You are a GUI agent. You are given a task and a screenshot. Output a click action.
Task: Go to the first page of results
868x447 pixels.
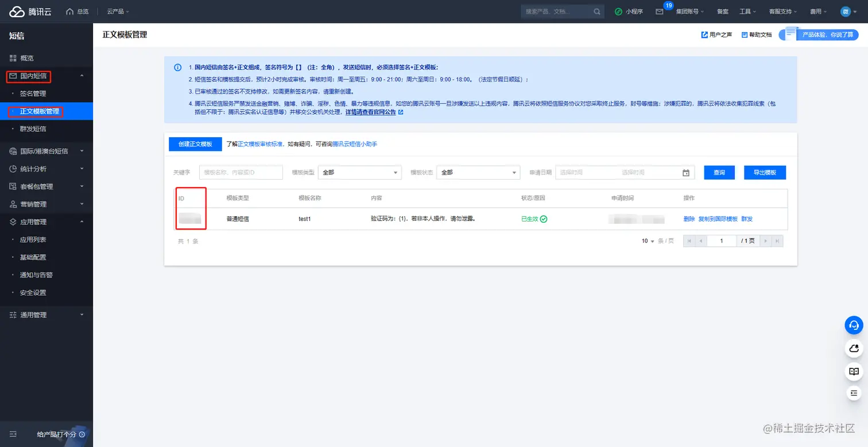pyautogui.click(x=689, y=242)
